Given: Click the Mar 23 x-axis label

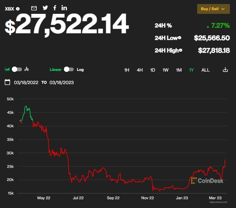Looking at the screenshot, I should pyautogui.click(x=215, y=198).
